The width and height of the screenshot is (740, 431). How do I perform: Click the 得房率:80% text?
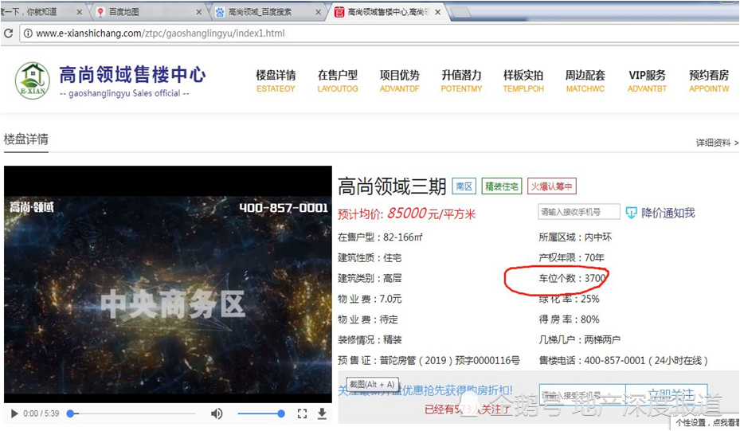pos(570,319)
